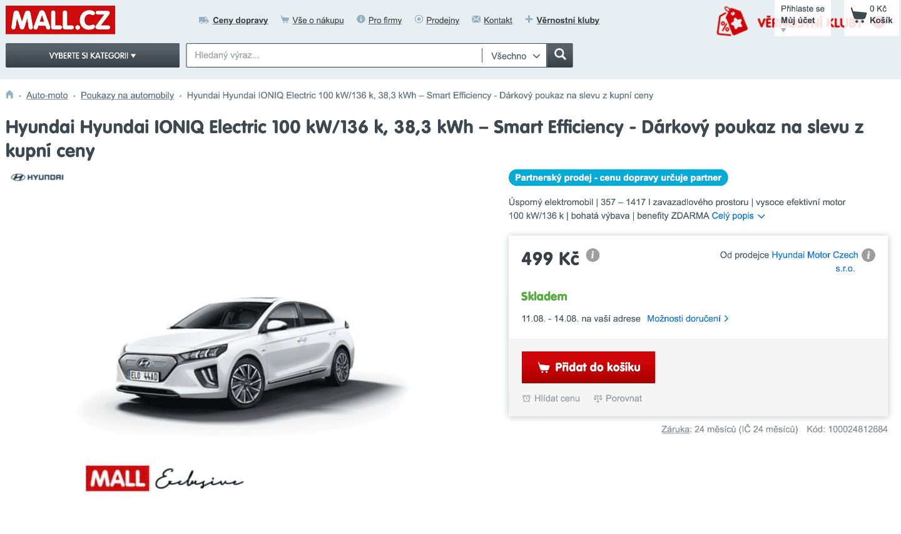The image size is (901, 534).
Task: Click the magnifier search button
Action: tap(560, 55)
